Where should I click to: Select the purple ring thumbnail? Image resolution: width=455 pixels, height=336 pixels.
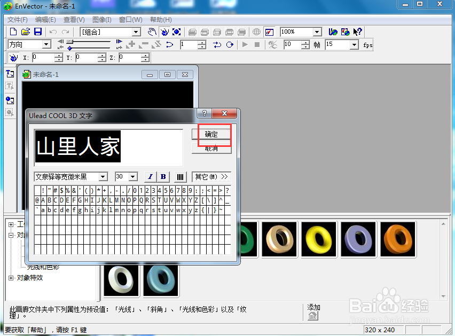(358, 240)
